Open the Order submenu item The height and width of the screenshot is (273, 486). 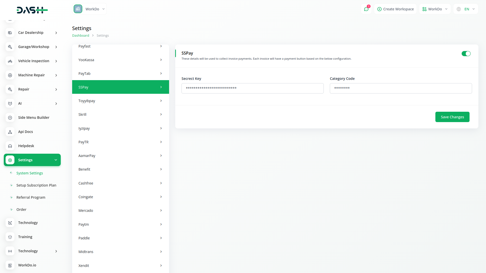(x=21, y=210)
